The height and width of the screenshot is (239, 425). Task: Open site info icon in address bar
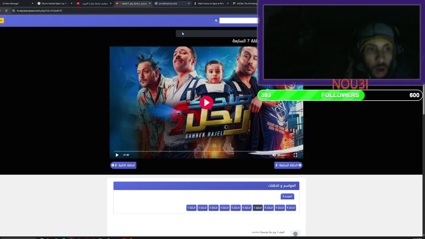click(13, 11)
